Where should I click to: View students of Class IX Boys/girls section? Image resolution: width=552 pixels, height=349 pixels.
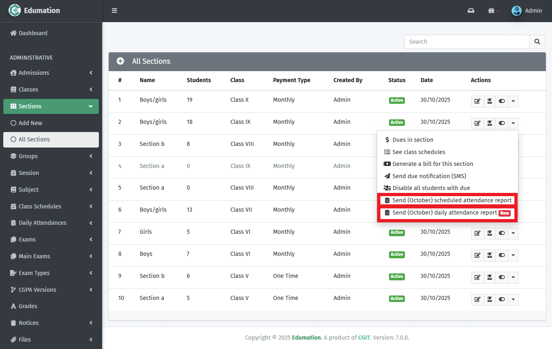[489, 123]
